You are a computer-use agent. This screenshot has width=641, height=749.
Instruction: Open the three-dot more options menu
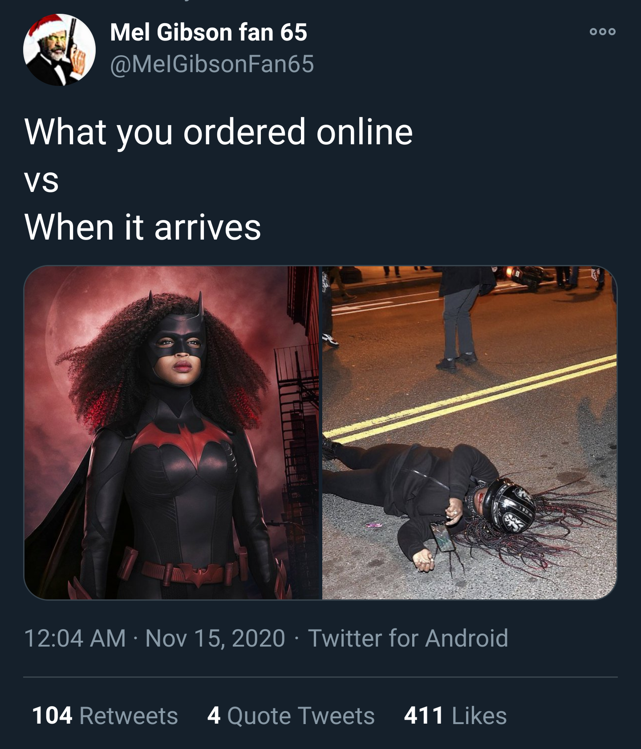tap(602, 32)
